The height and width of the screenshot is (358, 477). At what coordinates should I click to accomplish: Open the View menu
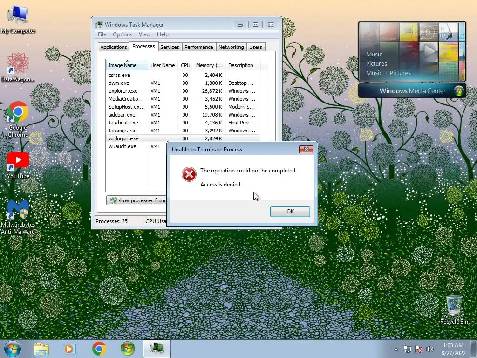[x=144, y=34]
